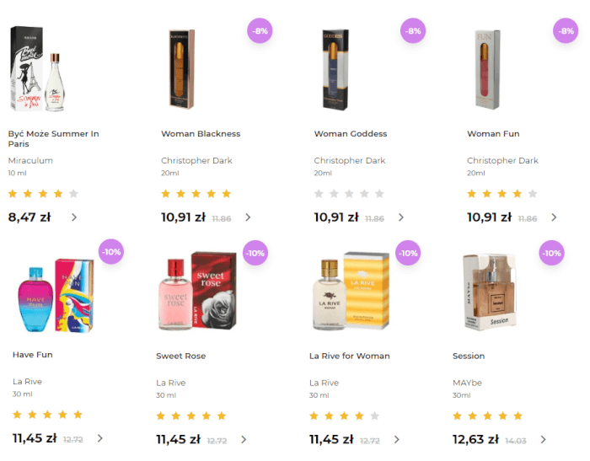This screenshot has width=590, height=461.
Task: Click the arrow next to Woman Fun price
Action: (x=554, y=217)
